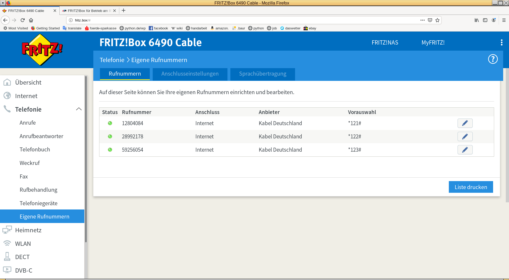This screenshot has height=280, width=509.
Task: Switch to Rufnummern tab
Action: [x=125, y=74]
